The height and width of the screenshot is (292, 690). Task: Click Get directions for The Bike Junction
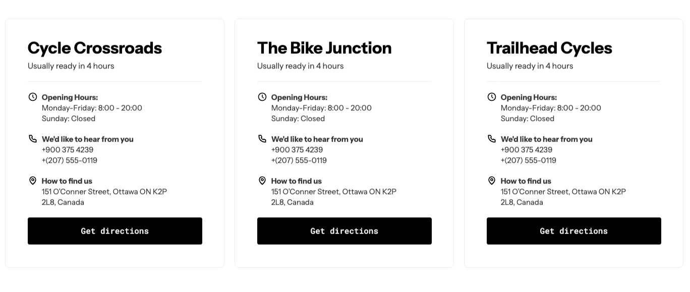tap(344, 230)
